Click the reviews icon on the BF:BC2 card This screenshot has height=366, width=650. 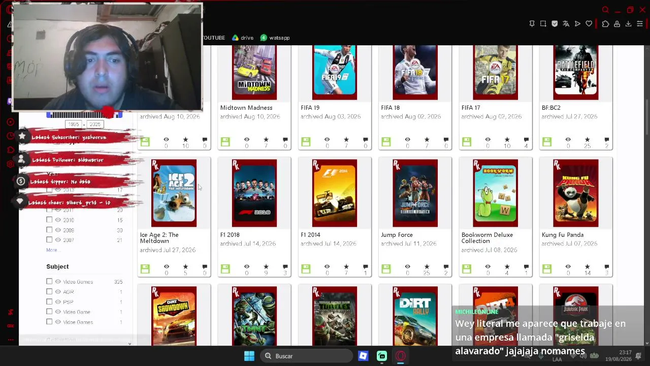coord(606,140)
